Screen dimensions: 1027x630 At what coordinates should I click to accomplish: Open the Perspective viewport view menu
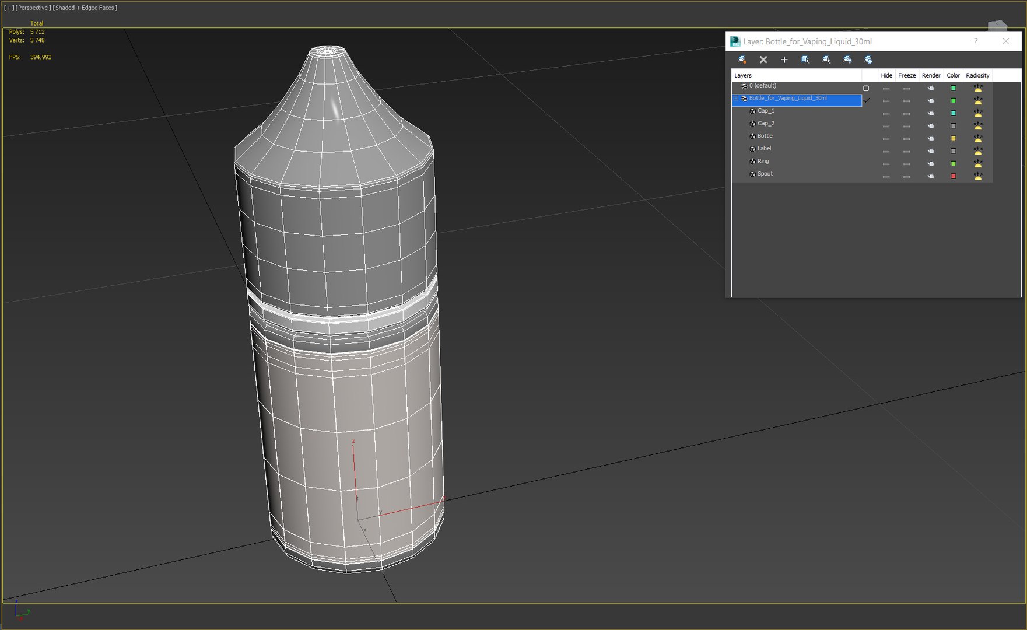[x=33, y=8]
